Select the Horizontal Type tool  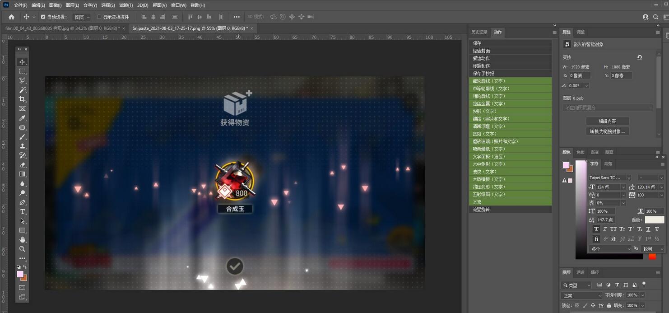[22, 212]
